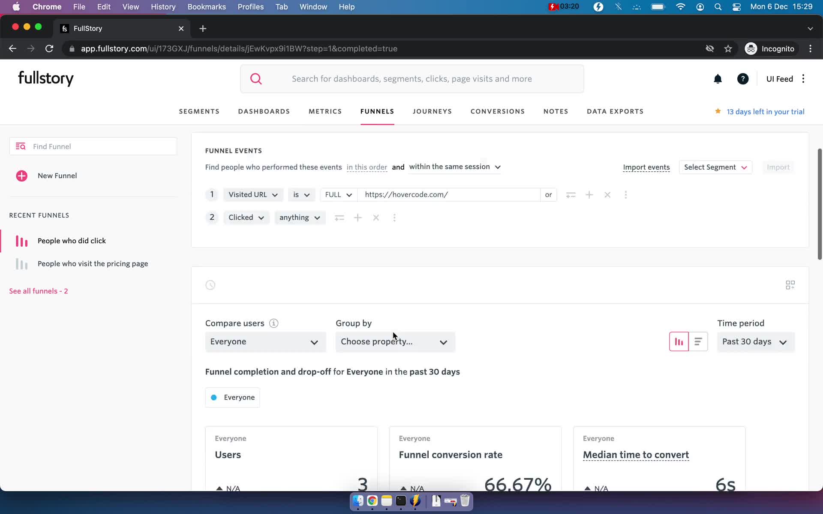The image size is (823, 514).
Task: Expand the 'Compare users' Everyone dropdown
Action: pyautogui.click(x=264, y=341)
